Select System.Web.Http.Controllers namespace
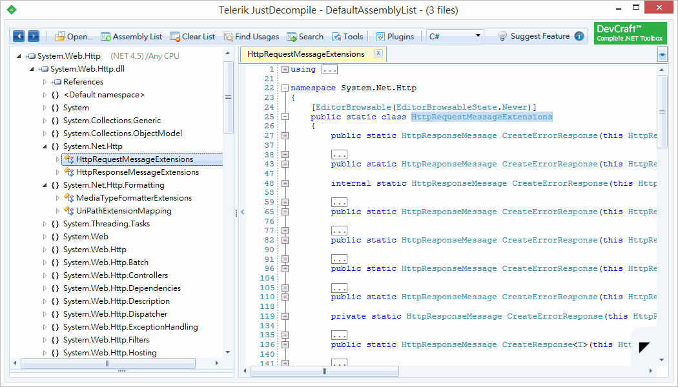Viewport: 678px width, 387px height. point(116,275)
